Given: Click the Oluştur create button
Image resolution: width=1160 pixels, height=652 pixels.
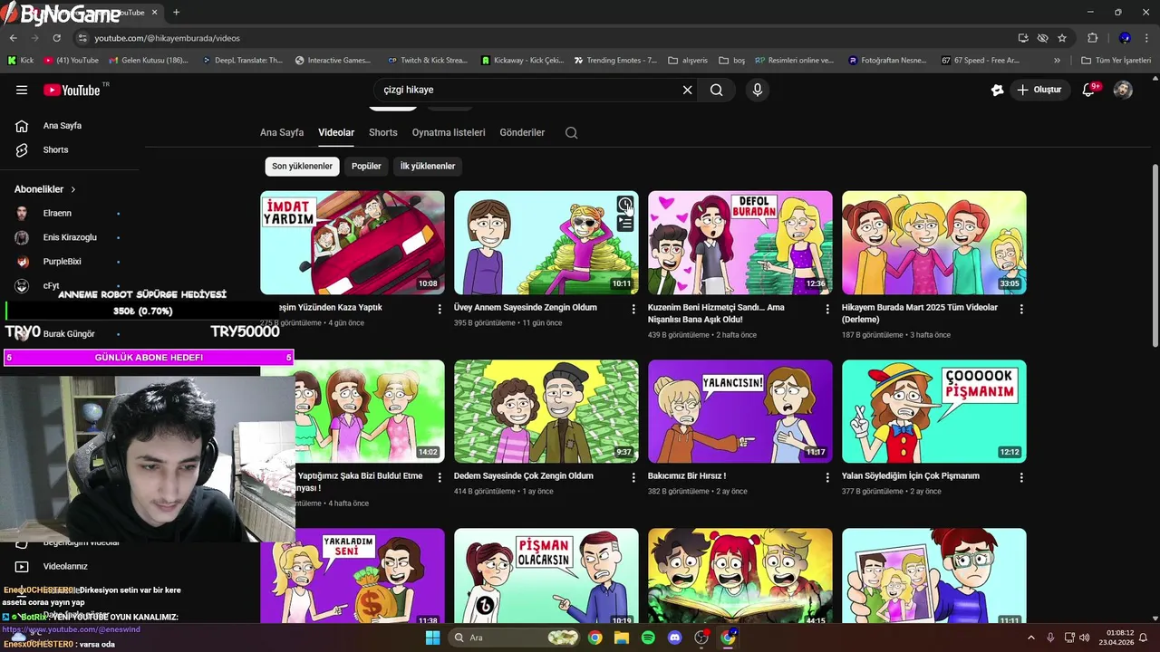Looking at the screenshot, I should 1039,90.
